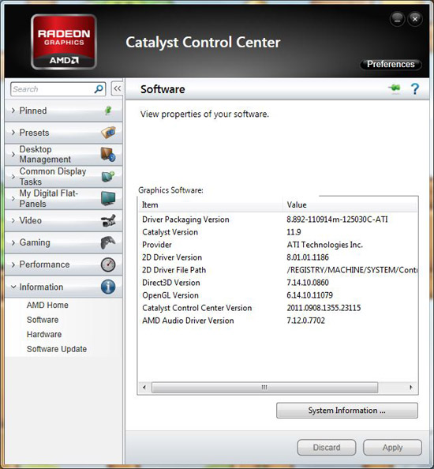Expand the My Digital Flat-Panels section
This screenshot has width=434, height=469.
point(64,199)
